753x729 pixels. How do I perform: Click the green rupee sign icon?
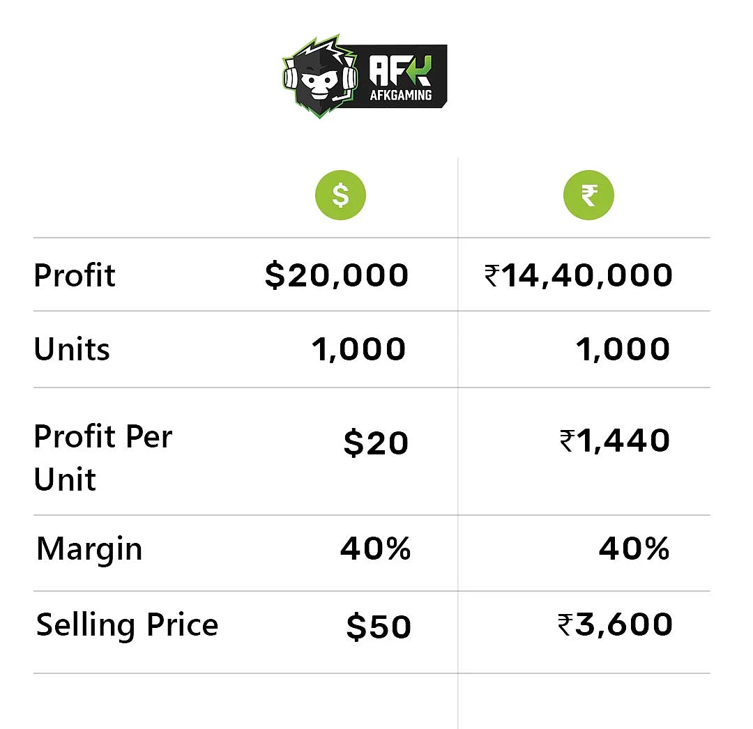pos(588,195)
